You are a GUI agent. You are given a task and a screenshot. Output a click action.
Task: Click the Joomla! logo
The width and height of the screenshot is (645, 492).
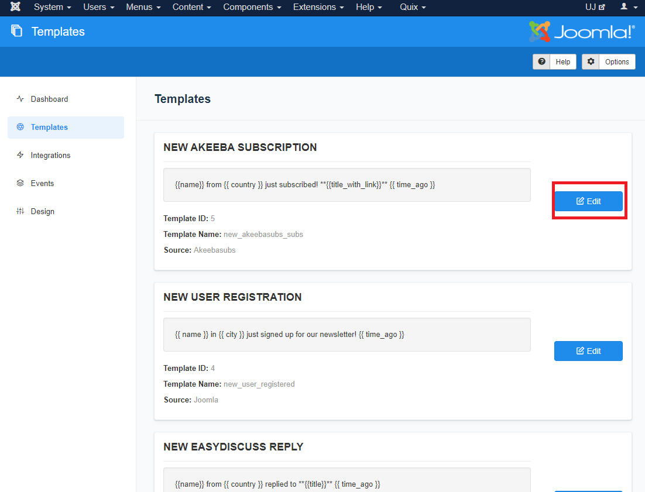coord(582,32)
